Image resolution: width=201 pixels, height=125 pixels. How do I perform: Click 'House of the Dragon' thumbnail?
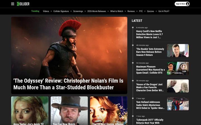178,86
